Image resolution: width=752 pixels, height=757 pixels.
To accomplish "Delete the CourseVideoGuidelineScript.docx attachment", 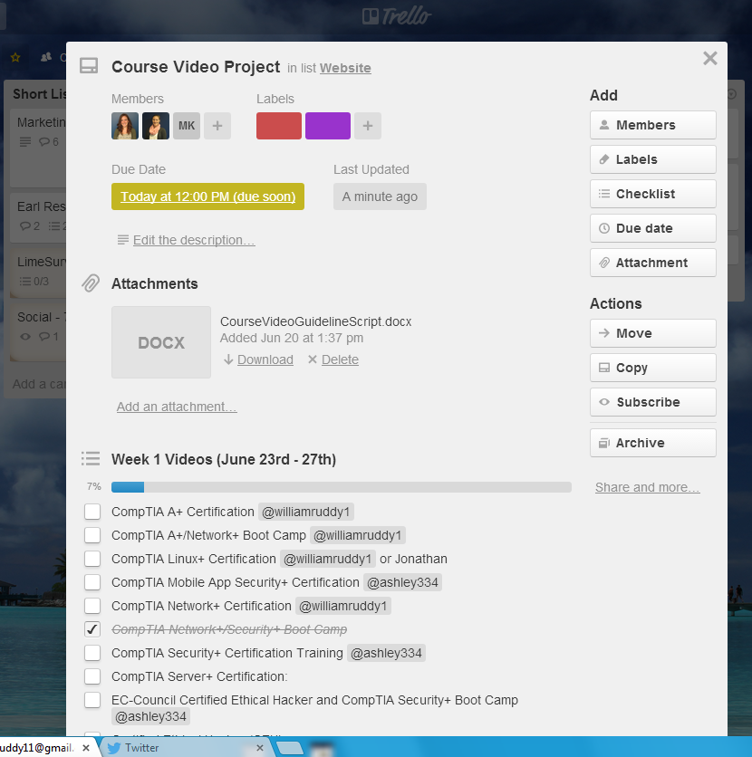I will [x=340, y=359].
